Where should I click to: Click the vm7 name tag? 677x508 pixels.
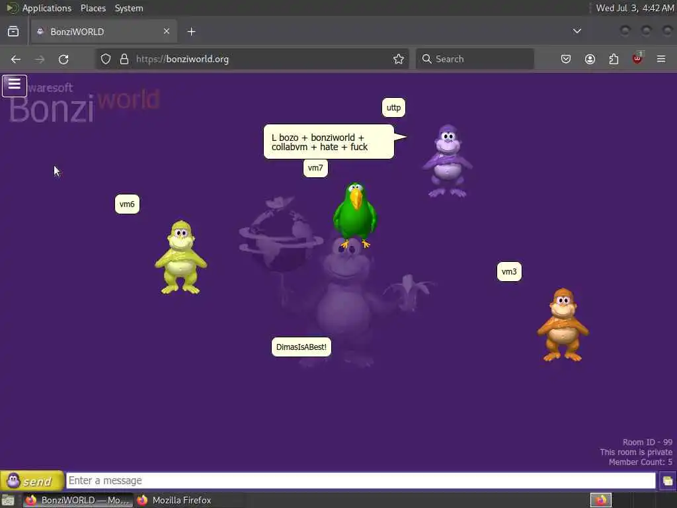pyautogui.click(x=315, y=167)
